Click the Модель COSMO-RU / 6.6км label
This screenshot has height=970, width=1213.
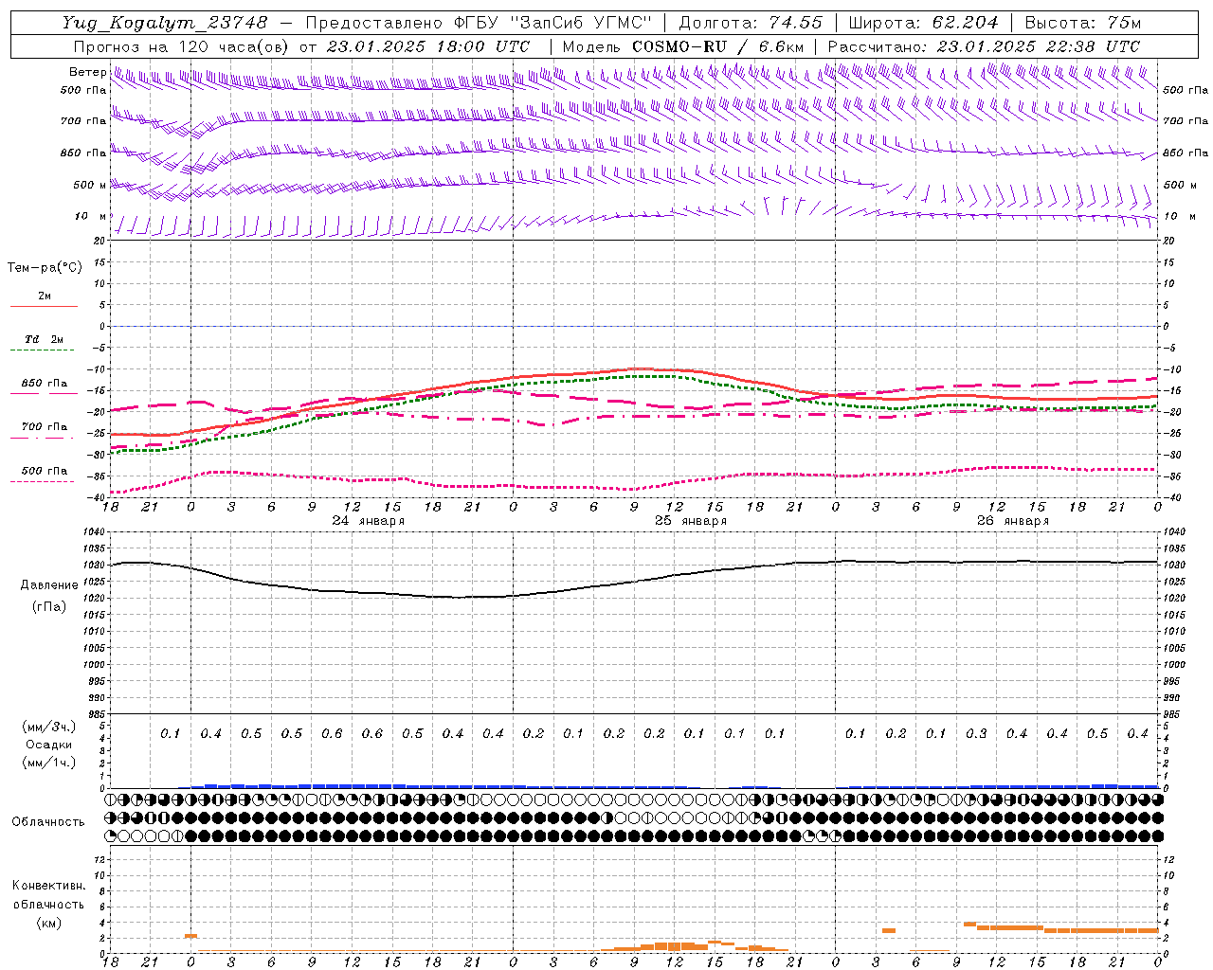coord(682,46)
